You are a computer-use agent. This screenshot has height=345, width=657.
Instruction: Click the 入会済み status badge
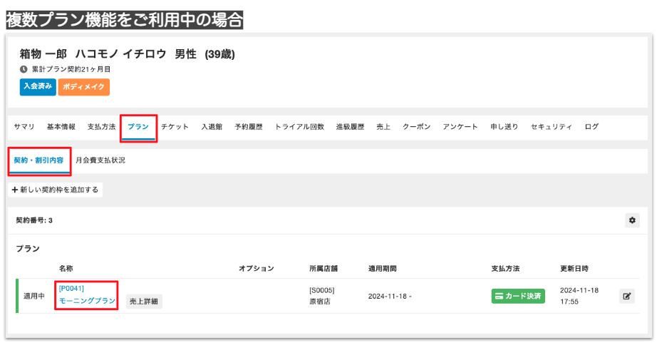click(38, 86)
